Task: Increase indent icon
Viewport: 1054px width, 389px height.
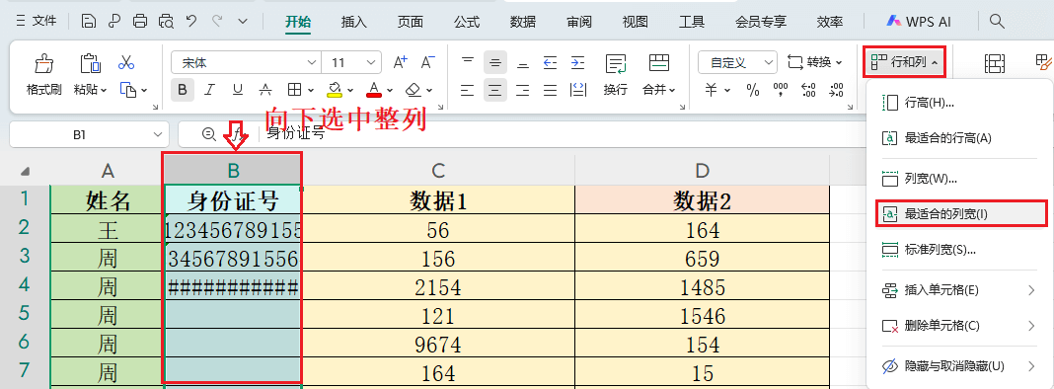Action: click(x=577, y=62)
